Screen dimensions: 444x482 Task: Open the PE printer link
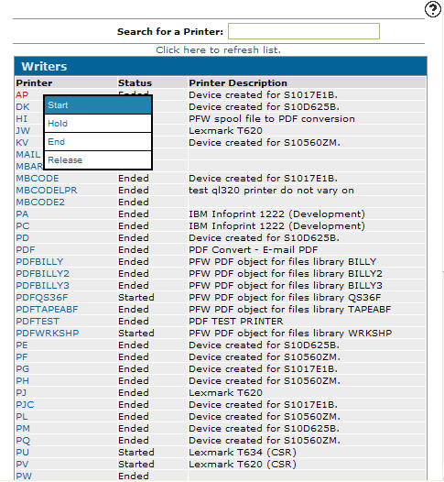pos(22,345)
